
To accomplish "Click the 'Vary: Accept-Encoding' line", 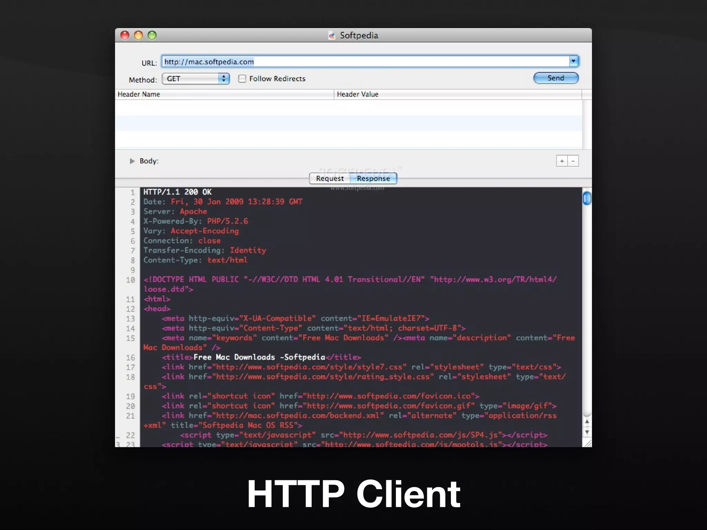I will (191, 231).
